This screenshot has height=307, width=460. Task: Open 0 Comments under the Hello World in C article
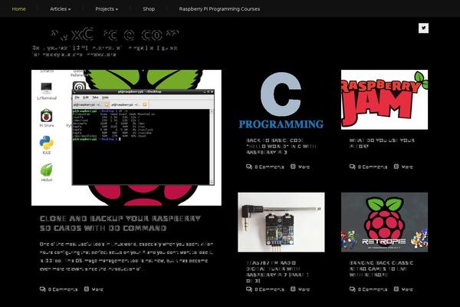[x=269, y=167]
